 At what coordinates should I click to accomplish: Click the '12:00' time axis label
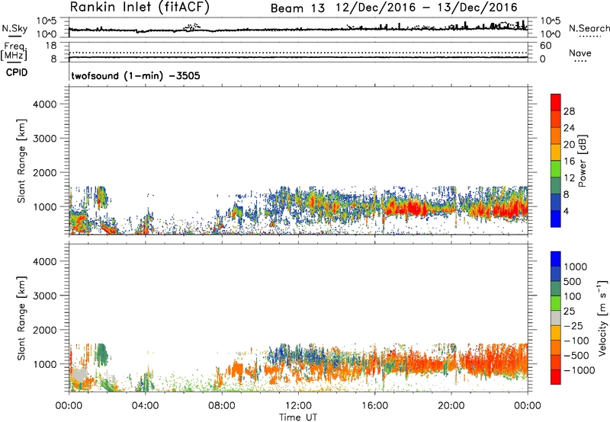tap(298, 406)
